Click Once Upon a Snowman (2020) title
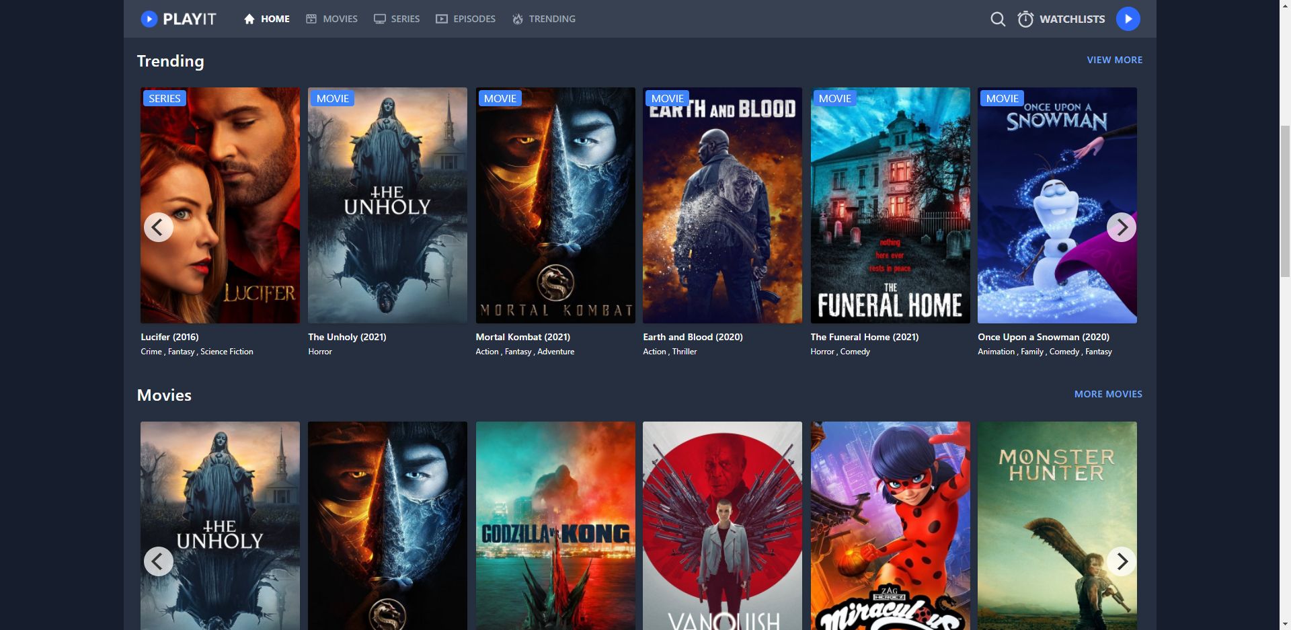Image resolution: width=1291 pixels, height=630 pixels. (1044, 337)
